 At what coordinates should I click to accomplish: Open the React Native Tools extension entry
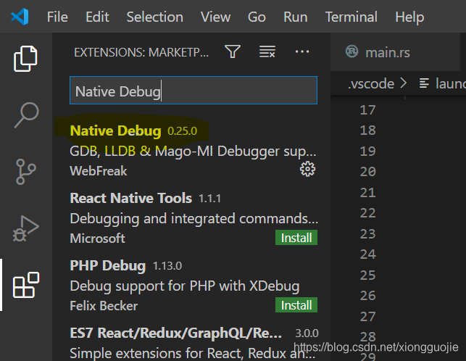coord(191,219)
